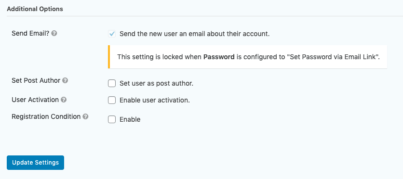
Task: Click the bold Password word in the notice
Action: (x=219, y=57)
